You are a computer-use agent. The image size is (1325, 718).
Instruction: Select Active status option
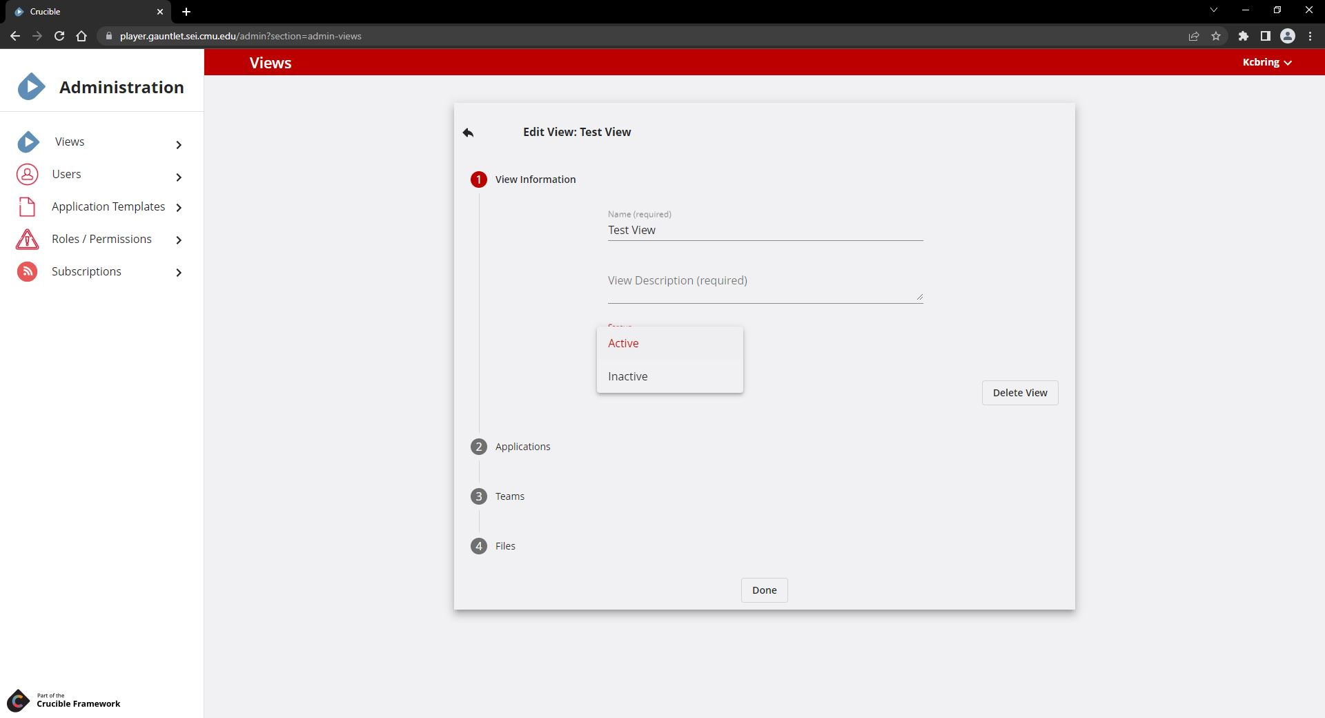point(623,343)
